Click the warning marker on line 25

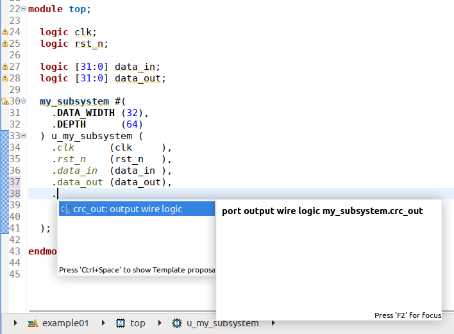tap(5, 44)
